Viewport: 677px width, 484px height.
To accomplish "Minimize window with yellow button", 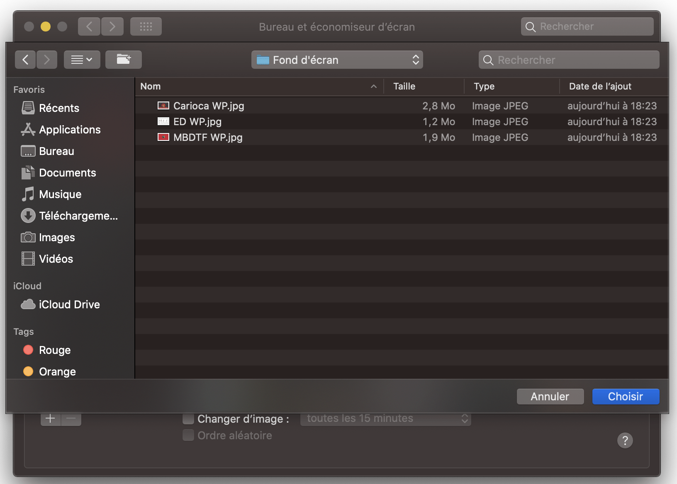I will pos(46,27).
